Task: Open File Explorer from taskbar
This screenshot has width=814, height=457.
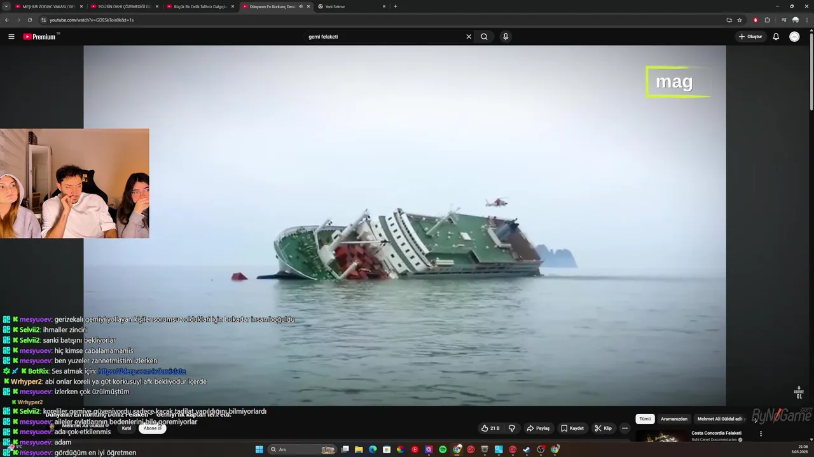Action: [x=359, y=449]
